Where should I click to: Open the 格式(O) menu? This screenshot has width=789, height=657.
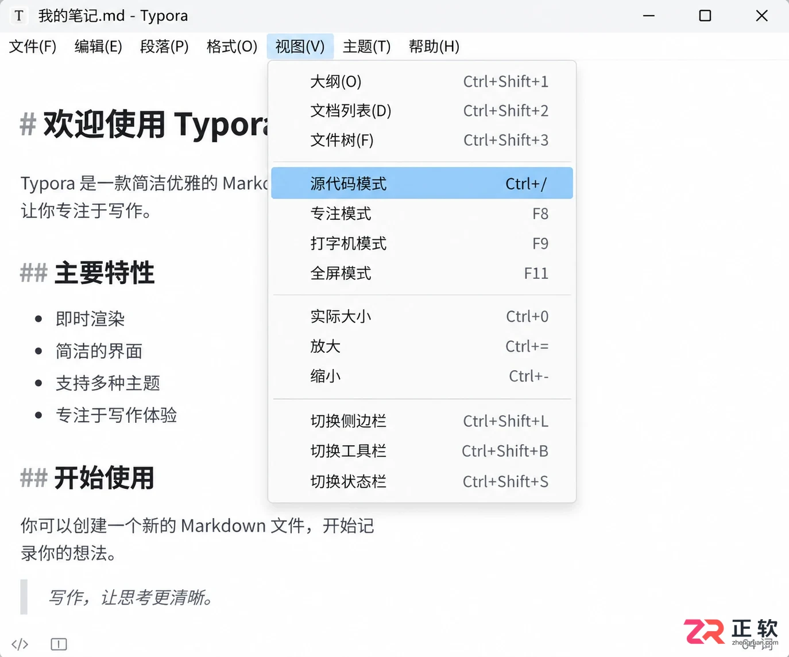point(232,46)
